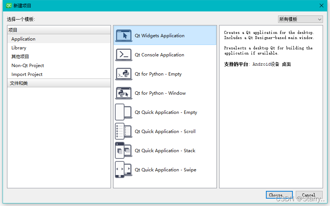This screenshot has width=330, height=206.
Task: Pick the Qt for Python - Empty icon
Action: coord(124,74)
